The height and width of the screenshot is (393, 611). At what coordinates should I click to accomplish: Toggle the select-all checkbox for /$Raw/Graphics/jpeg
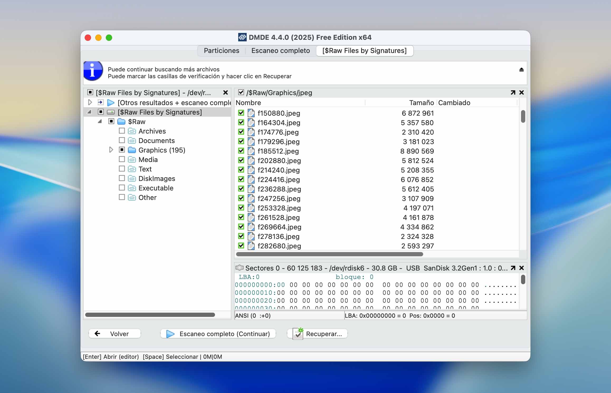point(241,92)
